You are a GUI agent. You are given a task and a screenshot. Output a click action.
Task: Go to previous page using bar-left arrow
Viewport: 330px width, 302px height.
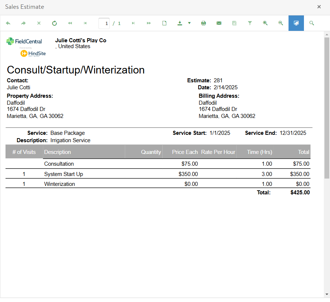pos(85,23)
